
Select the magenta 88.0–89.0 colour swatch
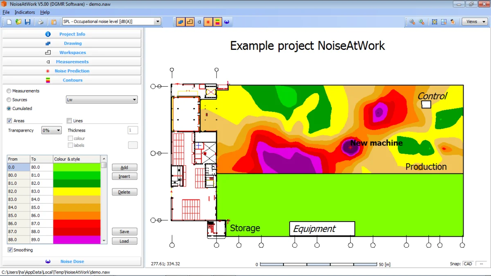point(77,240)
